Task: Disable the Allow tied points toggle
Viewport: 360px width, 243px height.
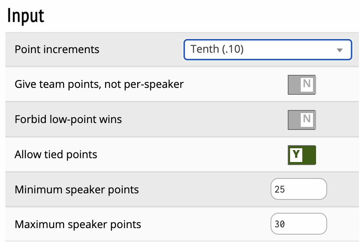Action: click(302, 155)
